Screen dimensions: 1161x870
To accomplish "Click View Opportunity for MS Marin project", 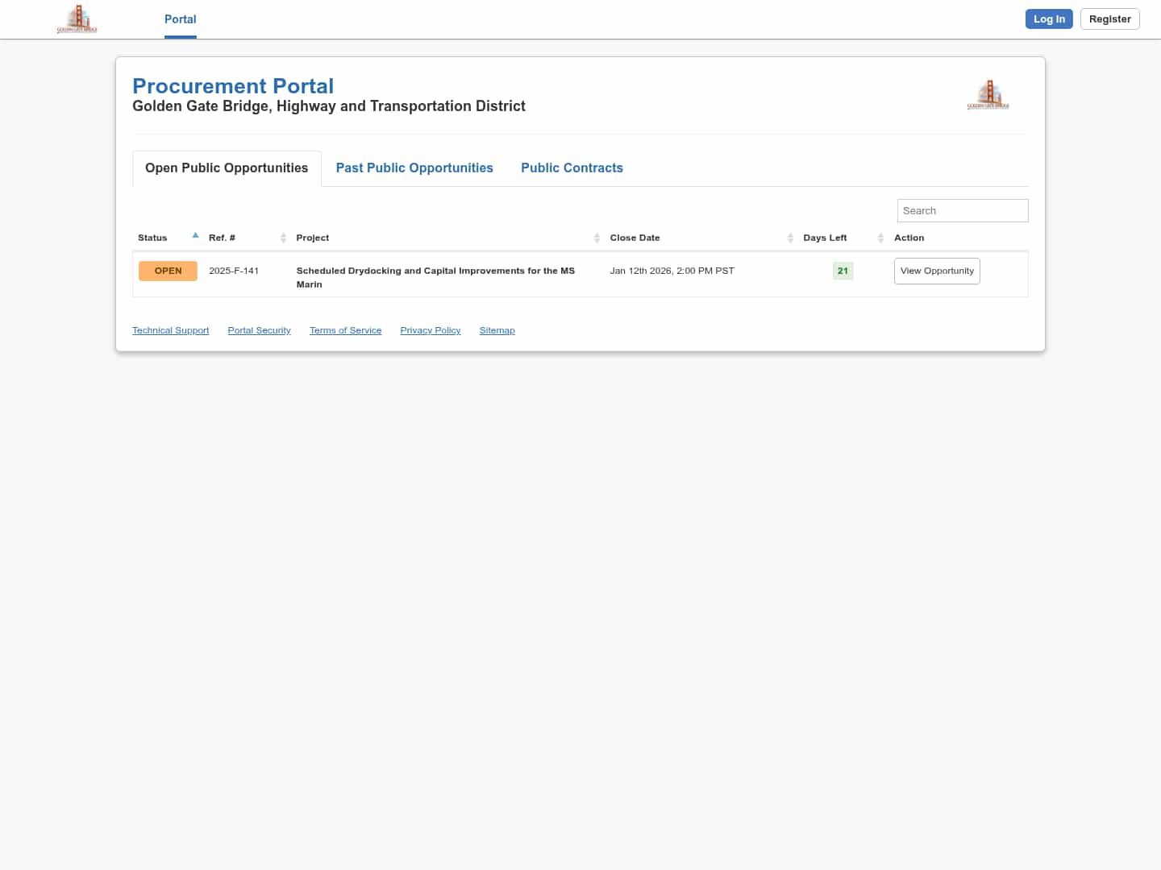I will [937, 271].
